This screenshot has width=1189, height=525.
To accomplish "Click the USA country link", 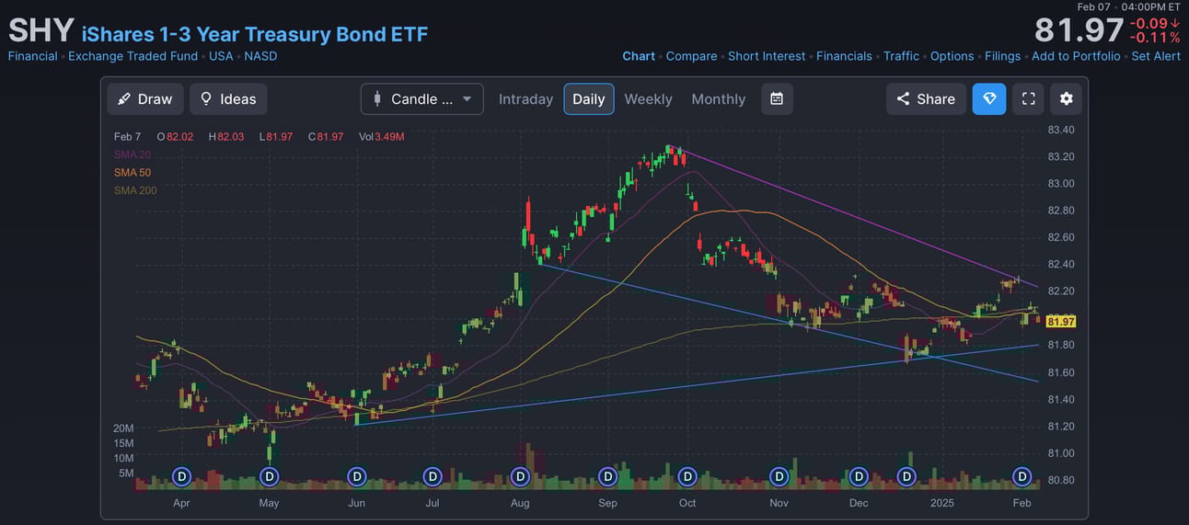I will [x=221, y=56].
